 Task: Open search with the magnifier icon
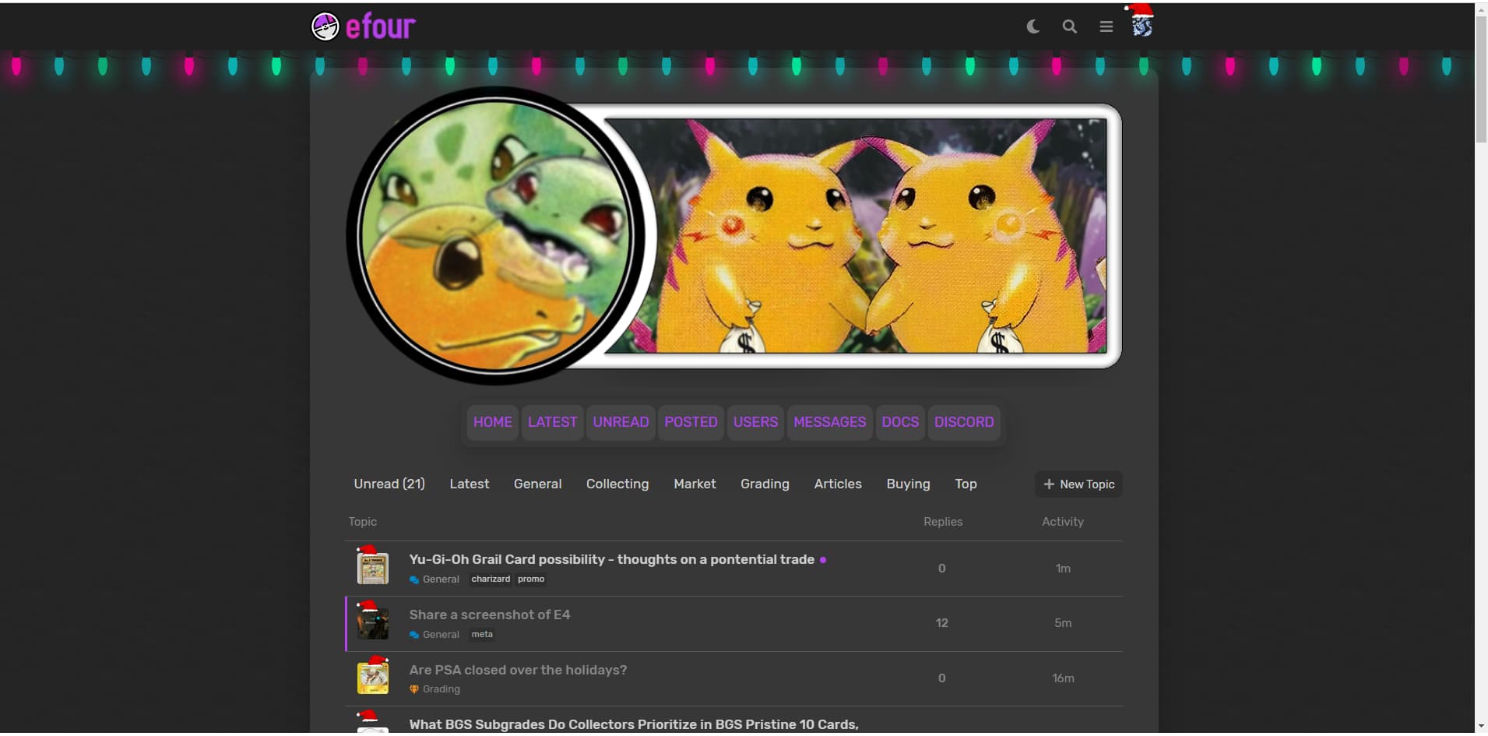(x=1070, y=26)
